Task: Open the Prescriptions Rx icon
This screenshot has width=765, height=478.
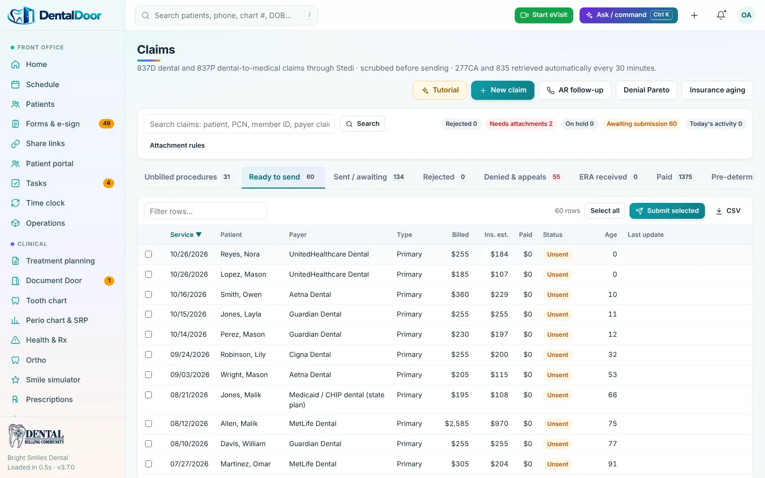Action: pos(15,399)
